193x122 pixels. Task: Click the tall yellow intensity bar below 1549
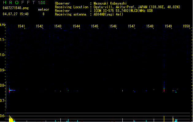164,119
